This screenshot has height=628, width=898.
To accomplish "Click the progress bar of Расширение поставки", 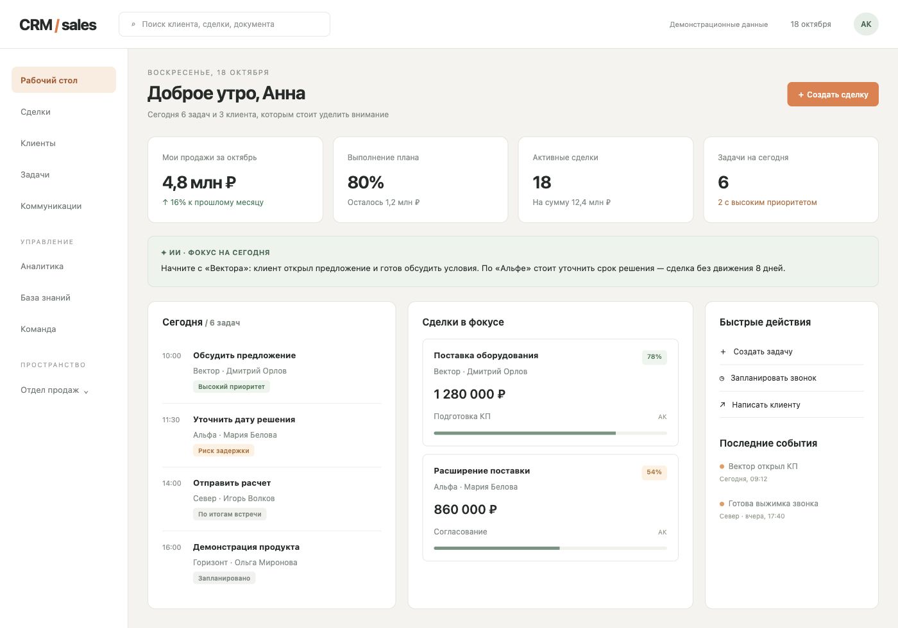I will (x=550, y=549).
